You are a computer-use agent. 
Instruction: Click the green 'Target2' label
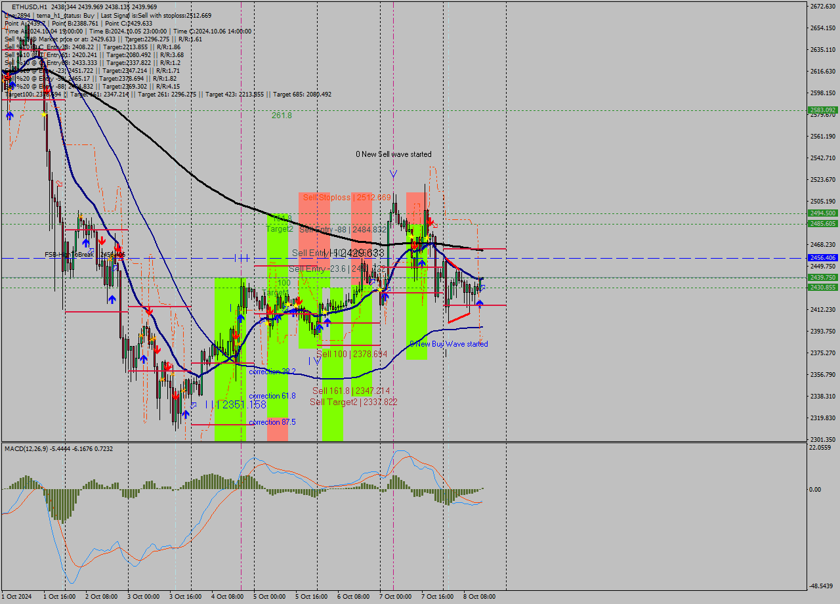pyautogui.click(x=280, y=229)
